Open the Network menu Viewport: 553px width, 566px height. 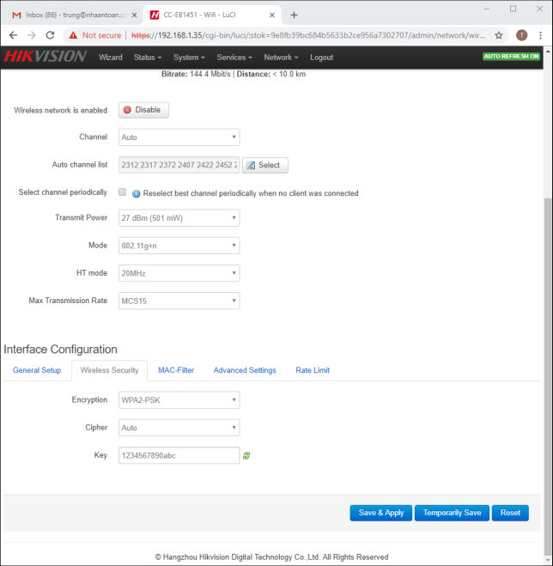click(x=280, y=58)
